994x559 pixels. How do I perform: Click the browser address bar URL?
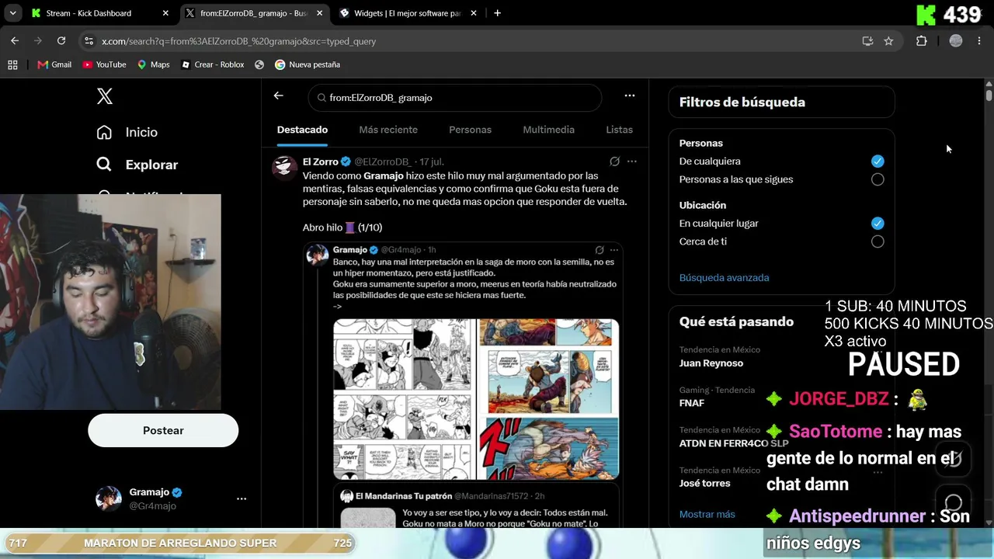(x=239, y=41)
